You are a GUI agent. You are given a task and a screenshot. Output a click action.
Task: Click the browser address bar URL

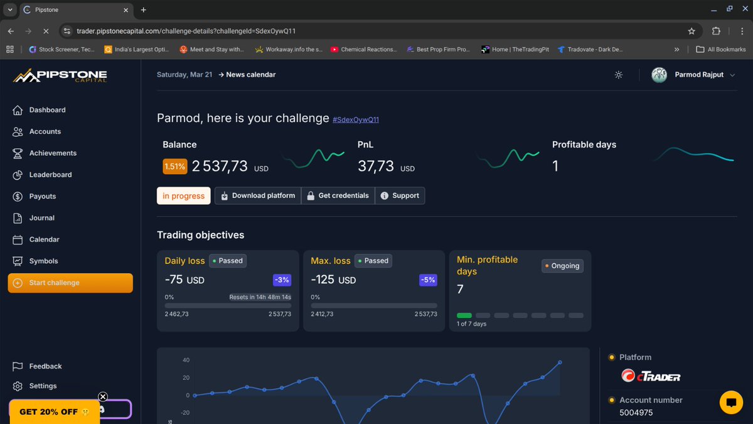[x=186, y=31]
